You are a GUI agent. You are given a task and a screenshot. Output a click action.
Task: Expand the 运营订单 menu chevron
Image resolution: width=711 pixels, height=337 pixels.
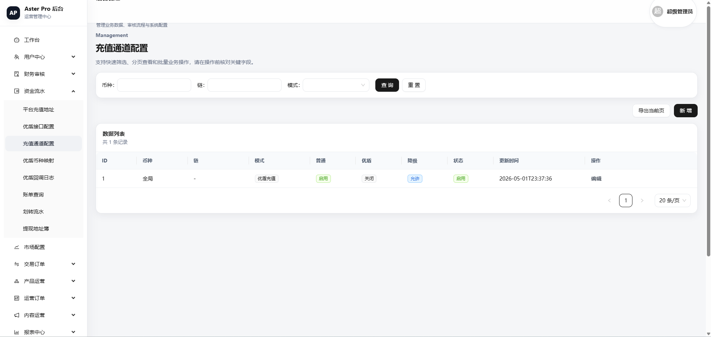pos(73,298)
